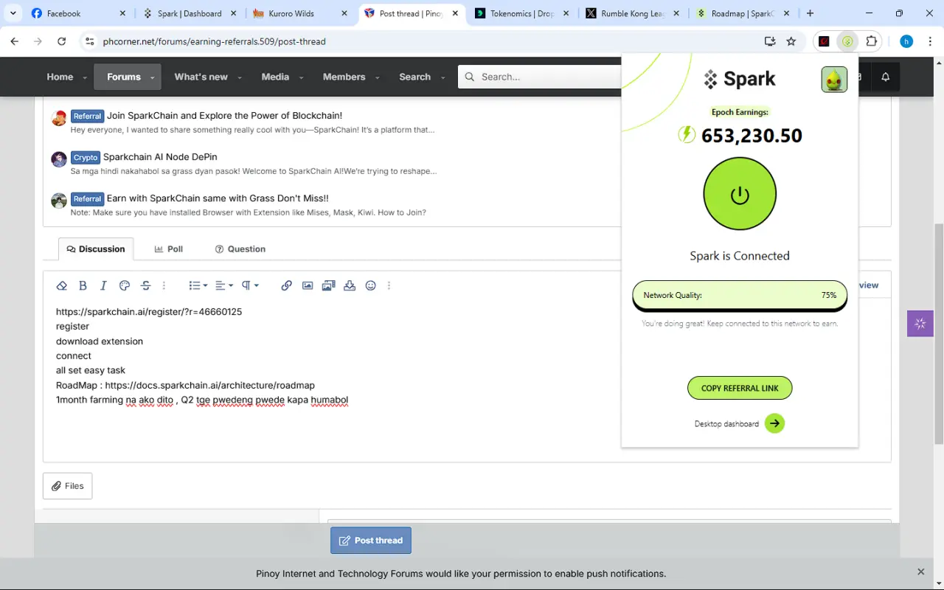Expand the Forums dropdown arrow
The height and width of the screenshot is (590, 944).
pos(153,77)
